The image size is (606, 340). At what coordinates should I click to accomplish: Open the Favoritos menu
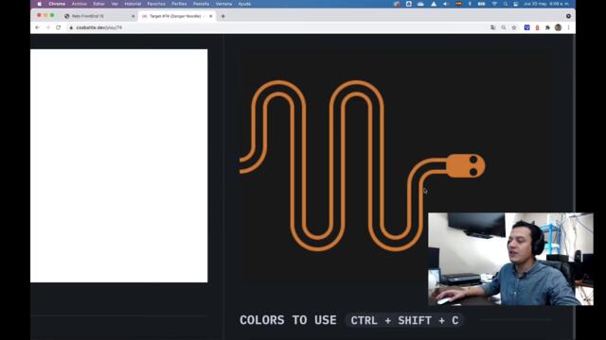click(x=156, y=4)
